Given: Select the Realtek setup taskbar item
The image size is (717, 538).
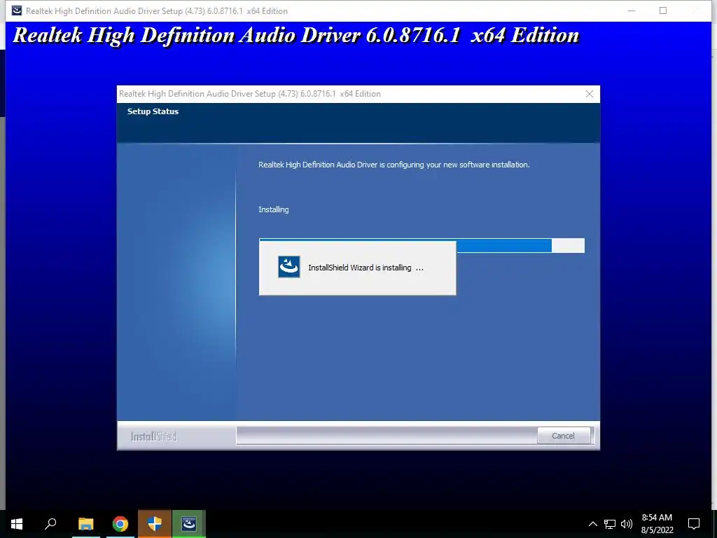Looking at the screenshot, I should pyautogui.click(x=189, y=524).
